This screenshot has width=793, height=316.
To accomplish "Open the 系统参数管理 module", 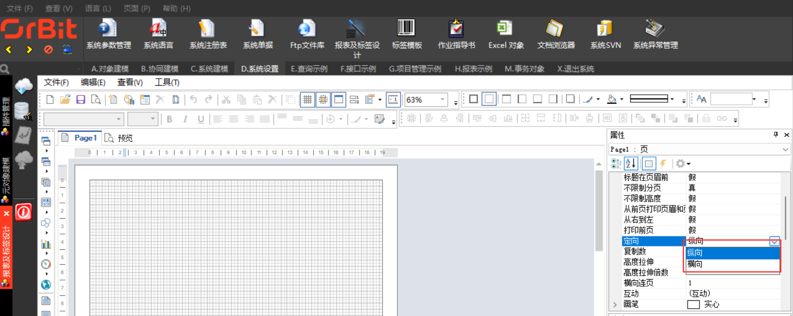I will click(x=108, y=34).
